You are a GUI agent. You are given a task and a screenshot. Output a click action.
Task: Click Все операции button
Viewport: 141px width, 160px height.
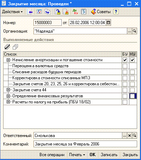click(x=52, y=155)
